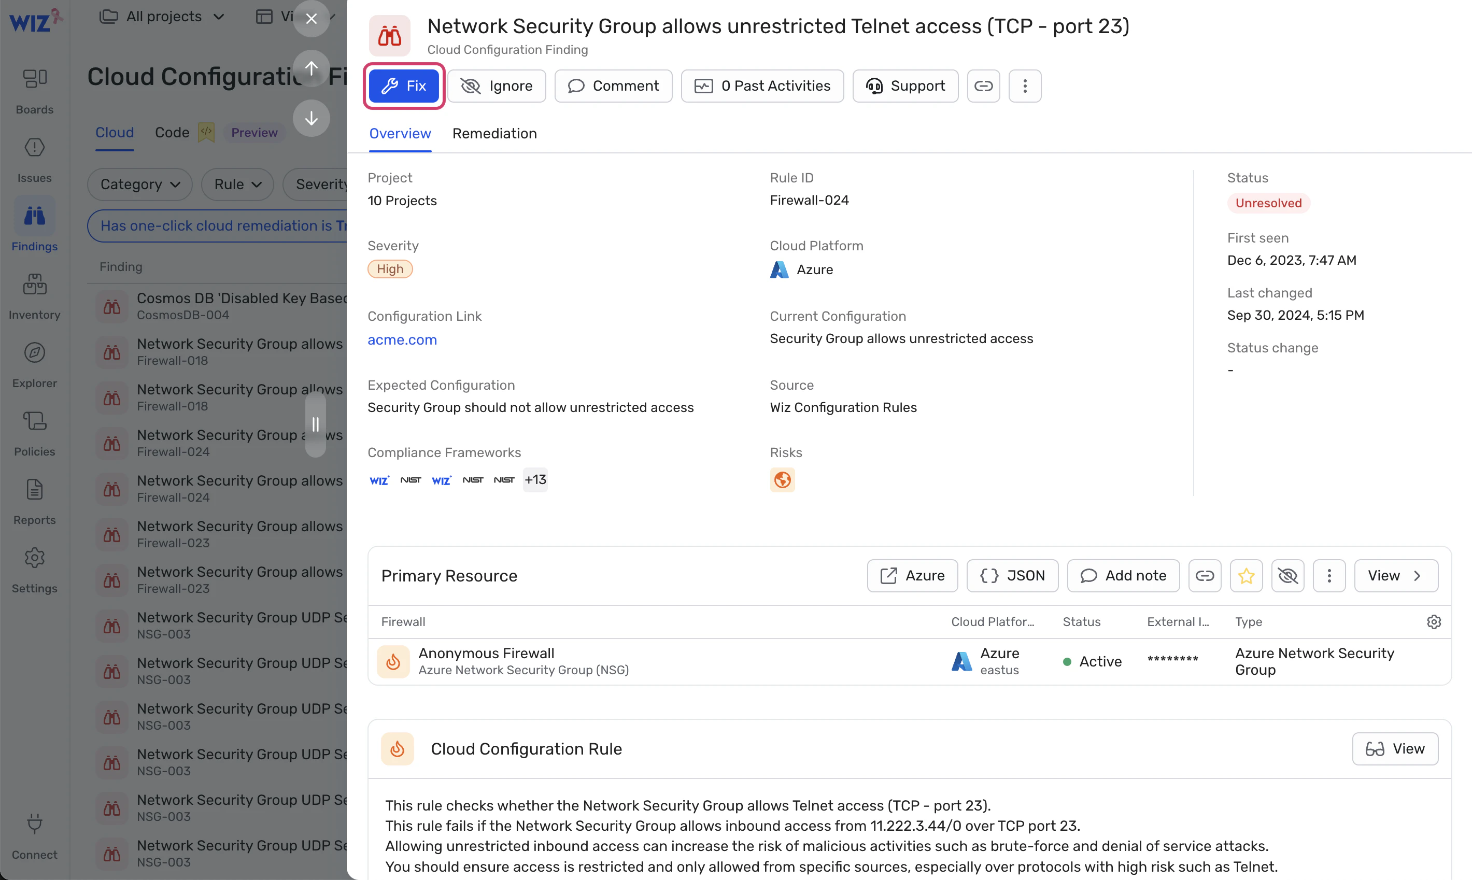Click the Firewall column header
The width and height of the screenshot is (1472, 880).
pyautogui.click(x=403, y=622)
